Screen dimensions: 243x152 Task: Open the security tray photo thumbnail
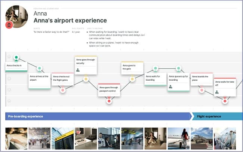pyautogui.click(x=86, y=138)
